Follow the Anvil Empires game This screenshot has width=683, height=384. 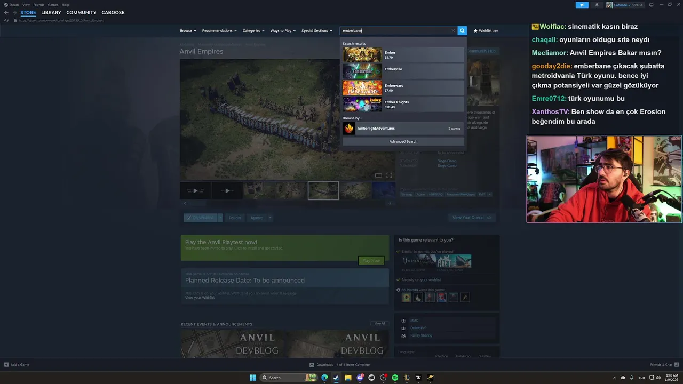[x=235, y=218]
